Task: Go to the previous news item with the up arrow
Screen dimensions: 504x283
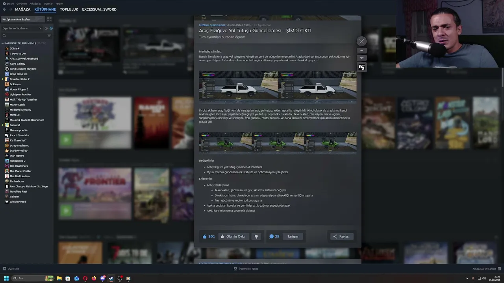Action: pos(361,51)
